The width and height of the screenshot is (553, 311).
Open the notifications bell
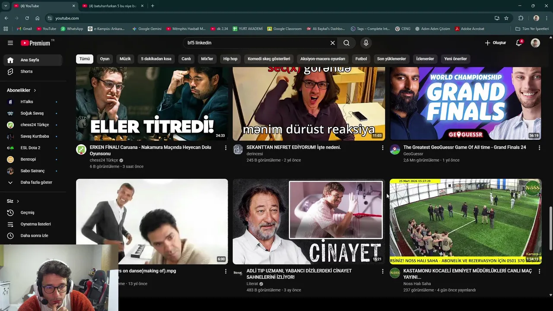(x=519, y=43)
